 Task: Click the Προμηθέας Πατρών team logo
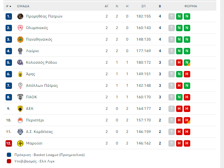point(20,16)
